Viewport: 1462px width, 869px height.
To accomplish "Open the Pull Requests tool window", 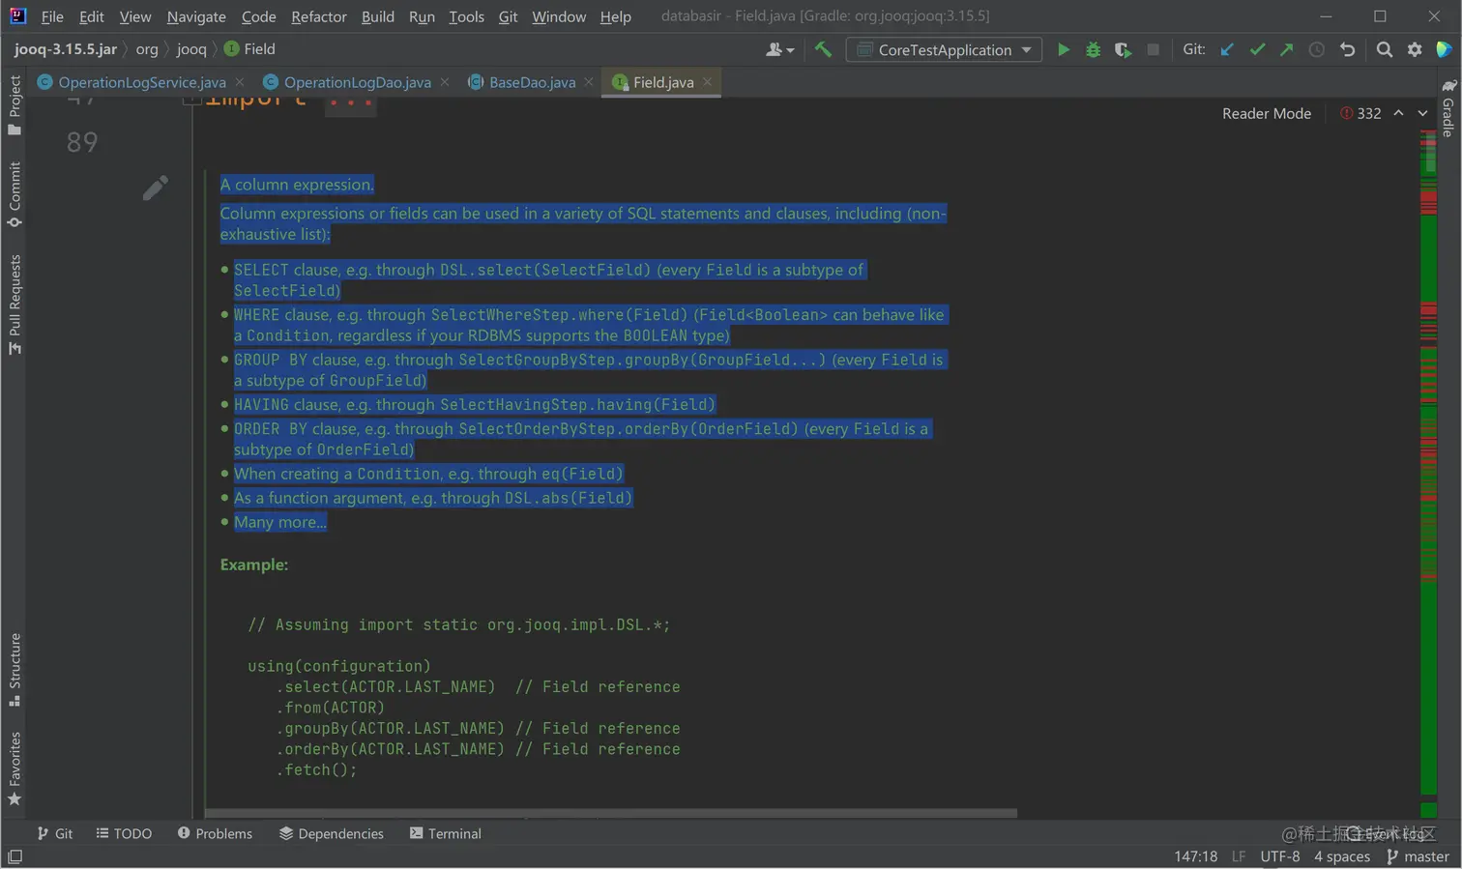I will point(15,304).
